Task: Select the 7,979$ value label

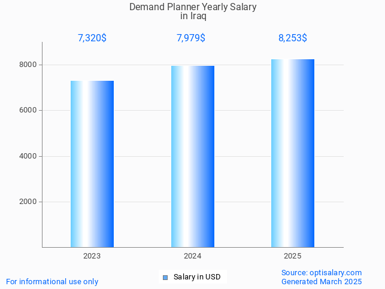Action: [x=191, y=38]
